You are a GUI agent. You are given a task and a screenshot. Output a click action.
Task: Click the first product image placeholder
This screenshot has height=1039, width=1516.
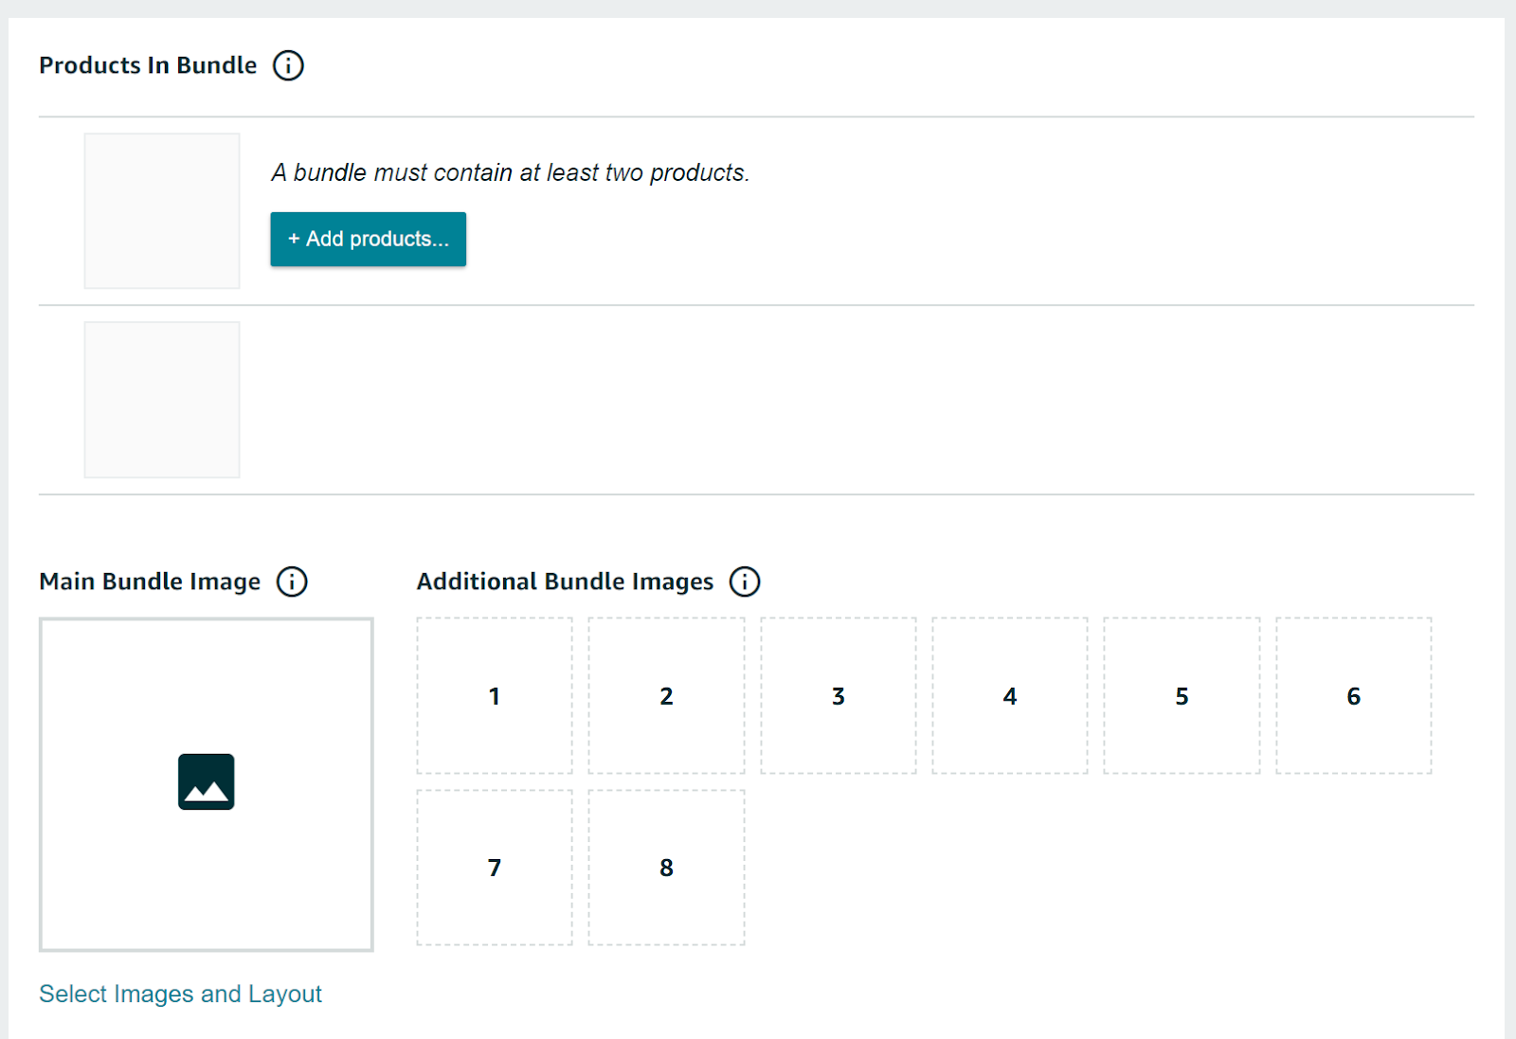(x=162, y=210)
